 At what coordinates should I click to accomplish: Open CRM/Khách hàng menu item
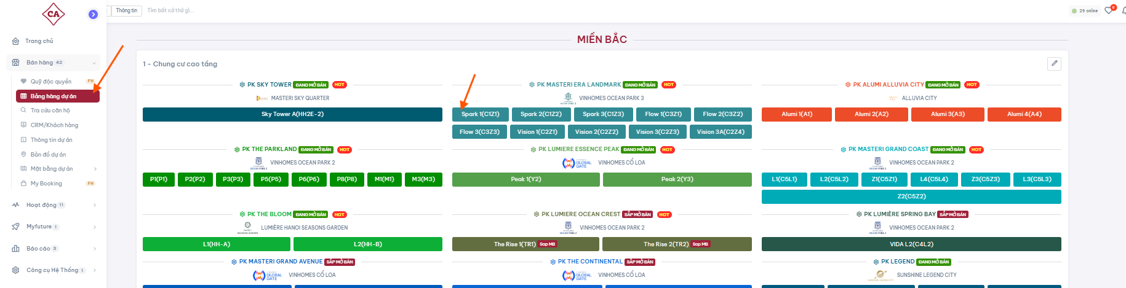(55, 125)
